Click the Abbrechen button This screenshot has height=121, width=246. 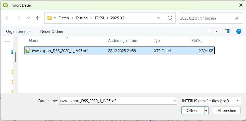tap(227, 111)
